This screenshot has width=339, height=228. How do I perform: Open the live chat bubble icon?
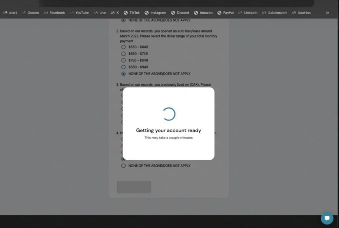click(x=327, y=218)
